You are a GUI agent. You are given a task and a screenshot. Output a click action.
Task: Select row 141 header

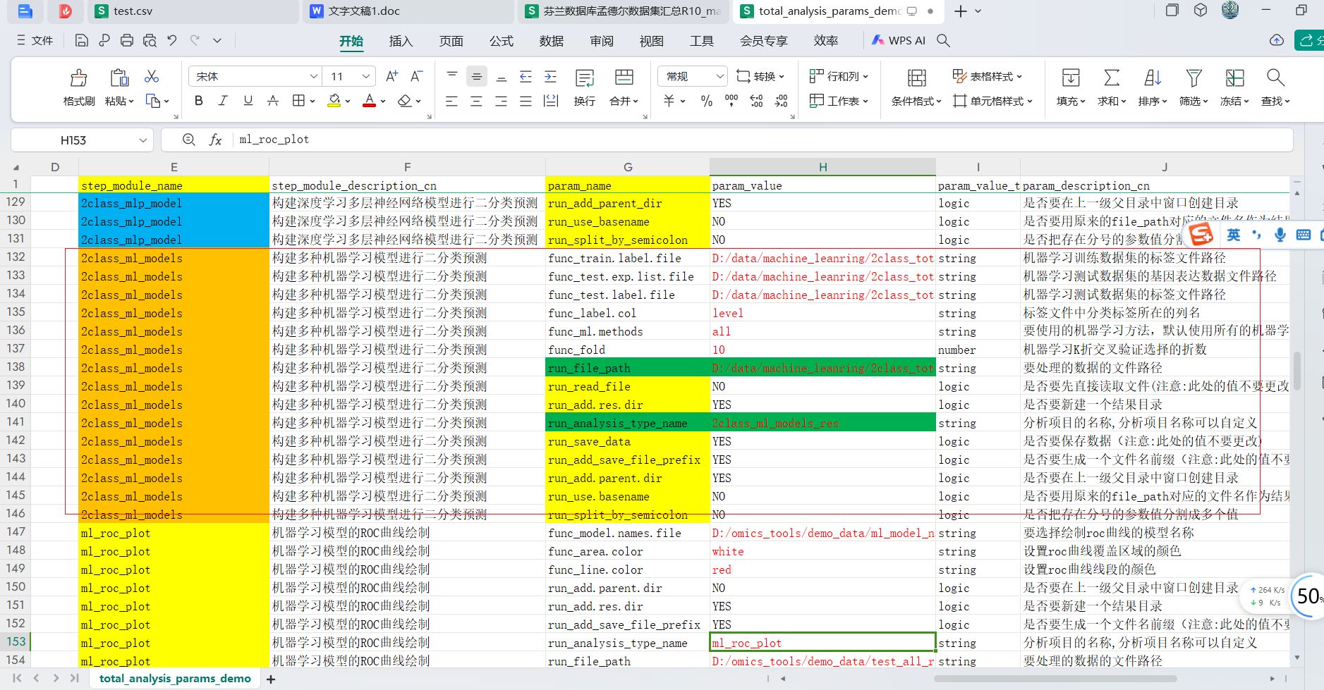[16, 422]
